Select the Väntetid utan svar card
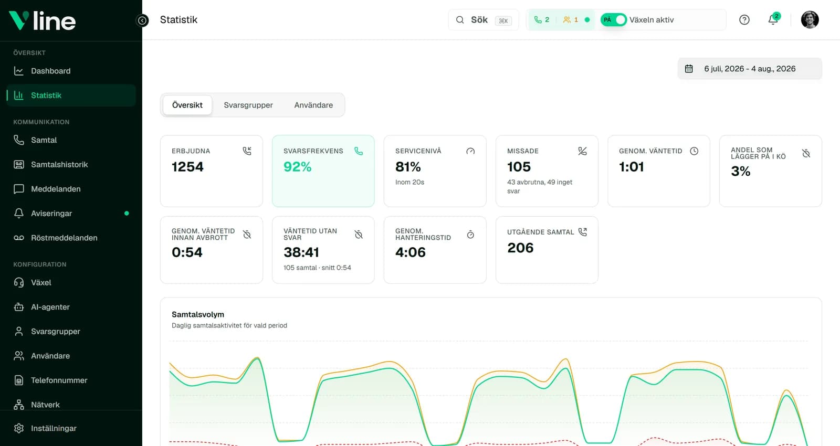Viewport: 840px width, 446px height. pos(323,250)
